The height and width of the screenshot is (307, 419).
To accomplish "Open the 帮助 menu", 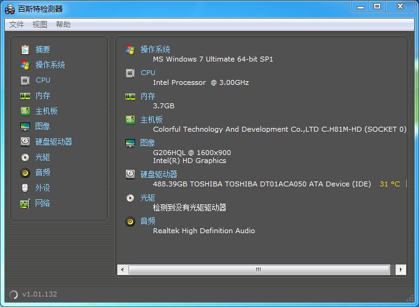I will (x=63, y=25).
